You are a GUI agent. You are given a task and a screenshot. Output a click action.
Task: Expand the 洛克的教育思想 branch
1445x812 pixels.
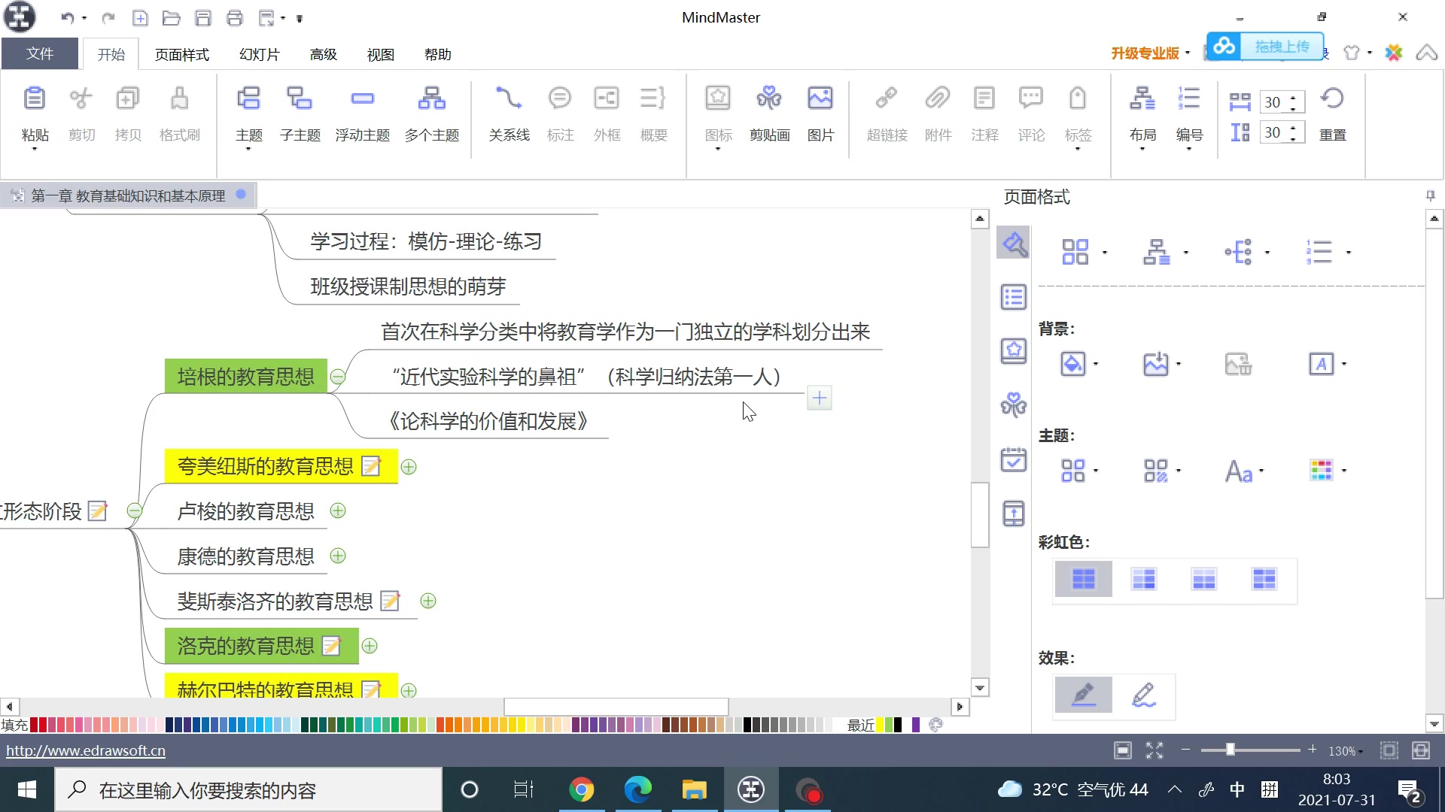click(x=370, y=646)
